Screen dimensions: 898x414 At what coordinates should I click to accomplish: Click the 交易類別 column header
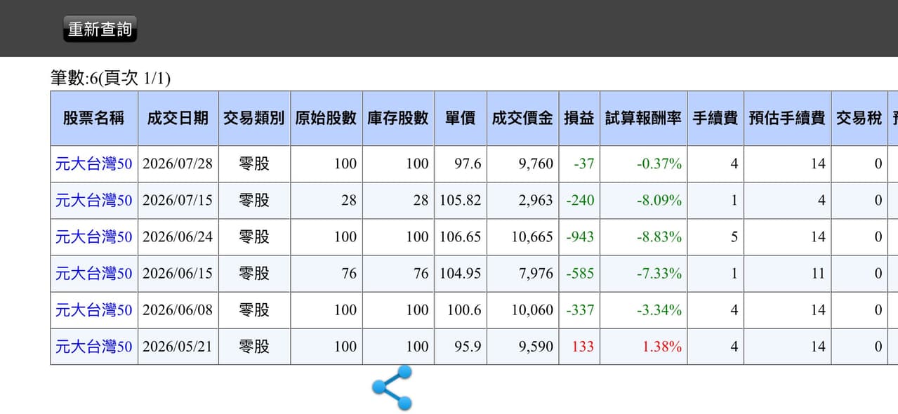pos(254,119)
